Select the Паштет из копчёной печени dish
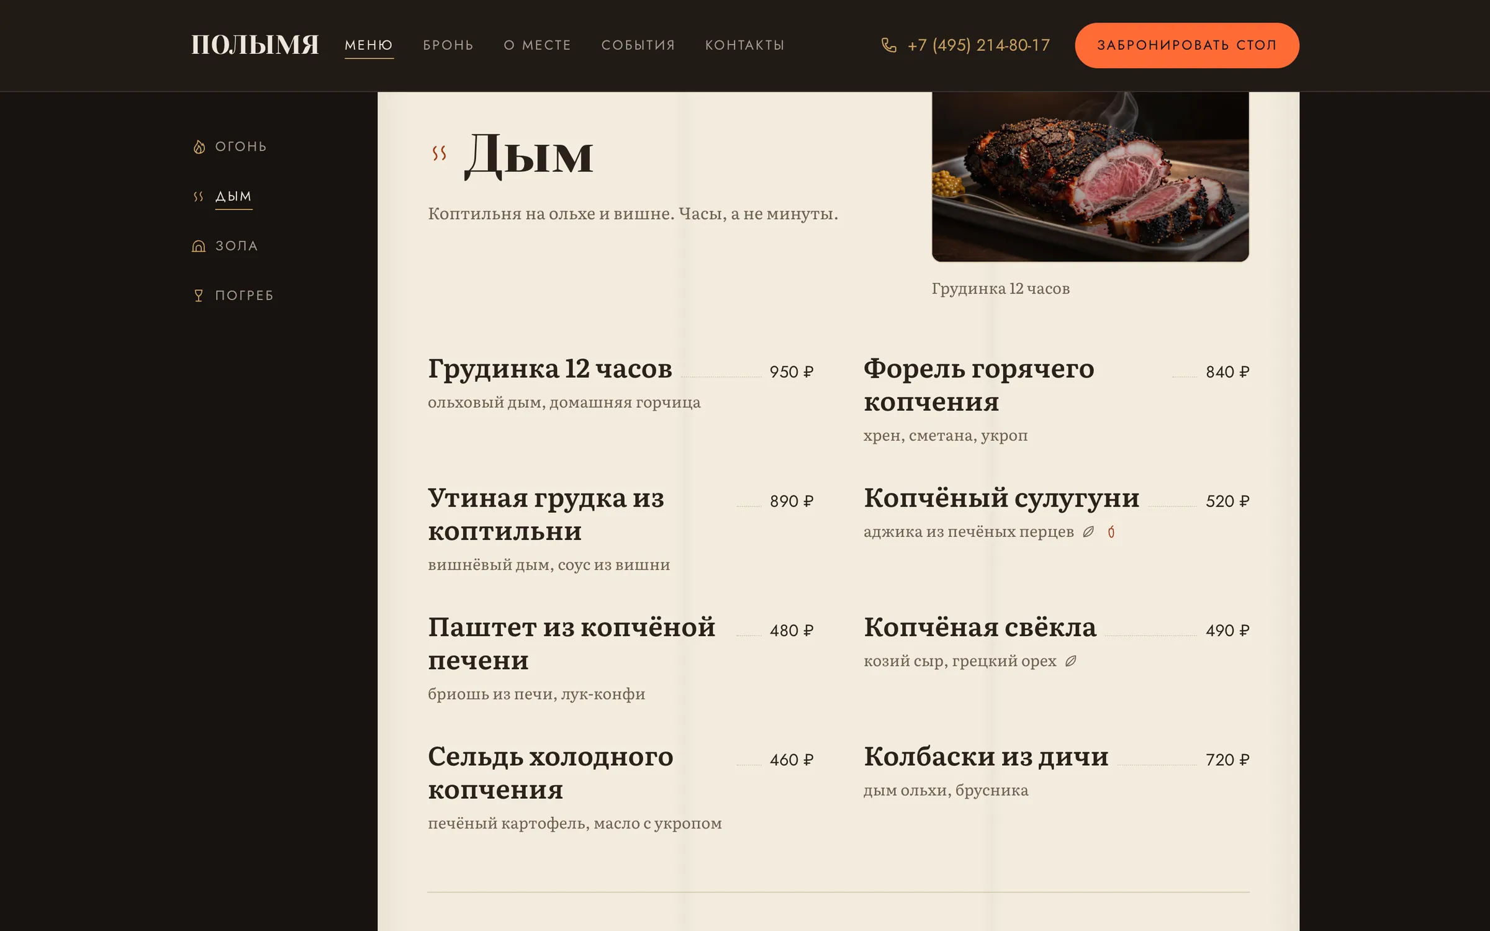 point(572,644)
